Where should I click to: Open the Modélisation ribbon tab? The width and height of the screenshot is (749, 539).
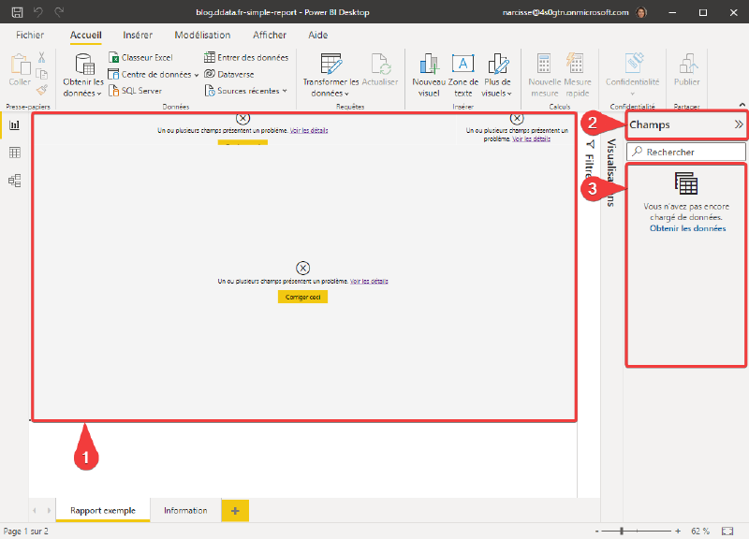202,35
